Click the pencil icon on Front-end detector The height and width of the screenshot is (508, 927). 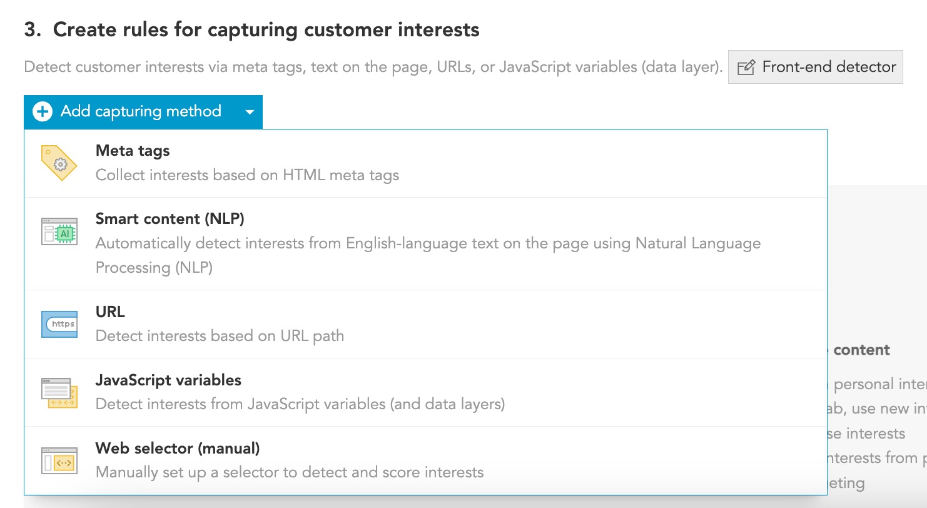[x=746, y=68]
